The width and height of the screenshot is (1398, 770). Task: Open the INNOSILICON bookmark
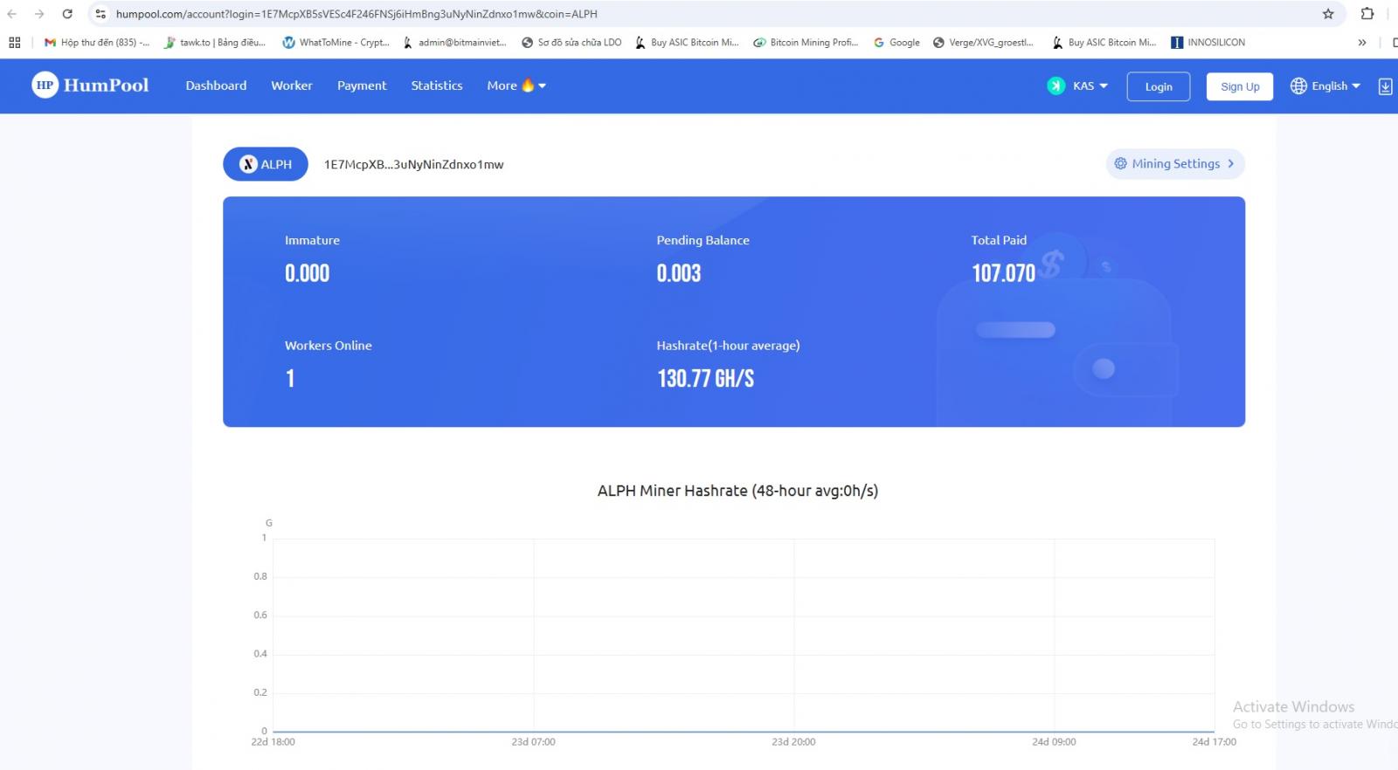[x=1208, y=42]
